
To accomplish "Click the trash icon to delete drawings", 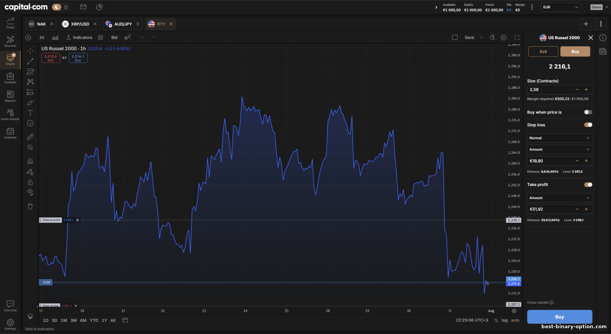I will (30, 207).
